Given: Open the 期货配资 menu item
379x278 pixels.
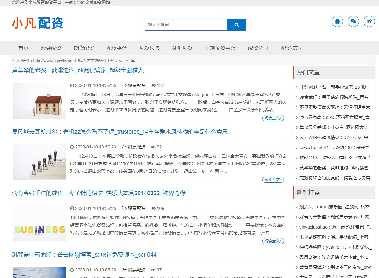Looking at the screenshot, I should point(84,48).
